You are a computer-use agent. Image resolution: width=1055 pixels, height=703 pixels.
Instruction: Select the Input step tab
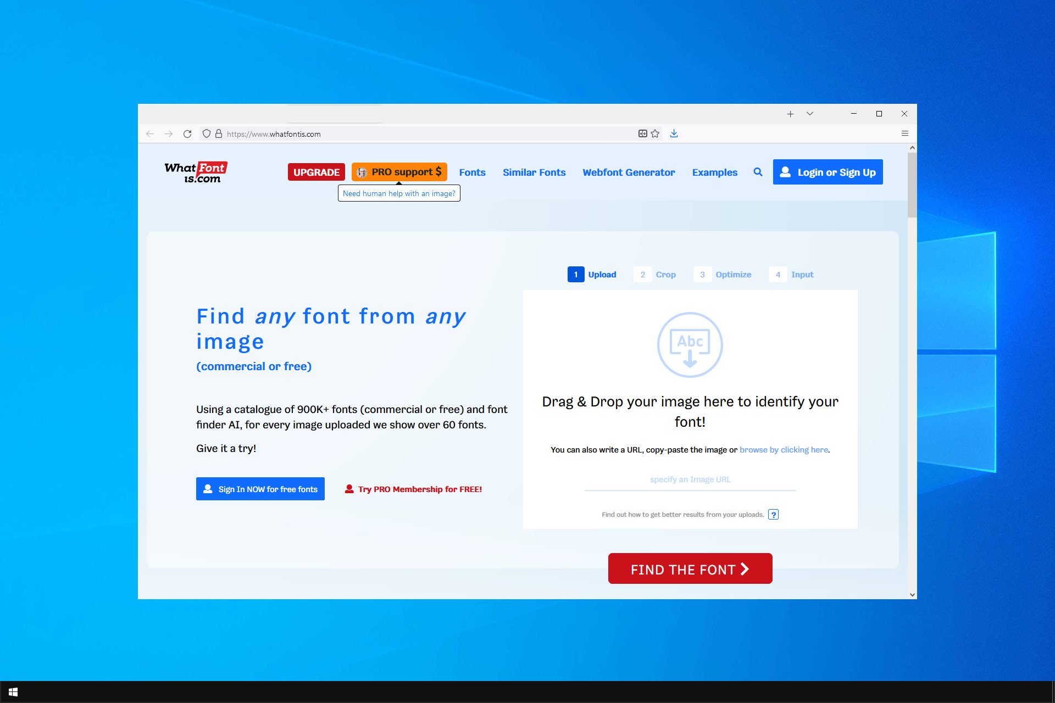pyautogui.click(x=791, y=275)
